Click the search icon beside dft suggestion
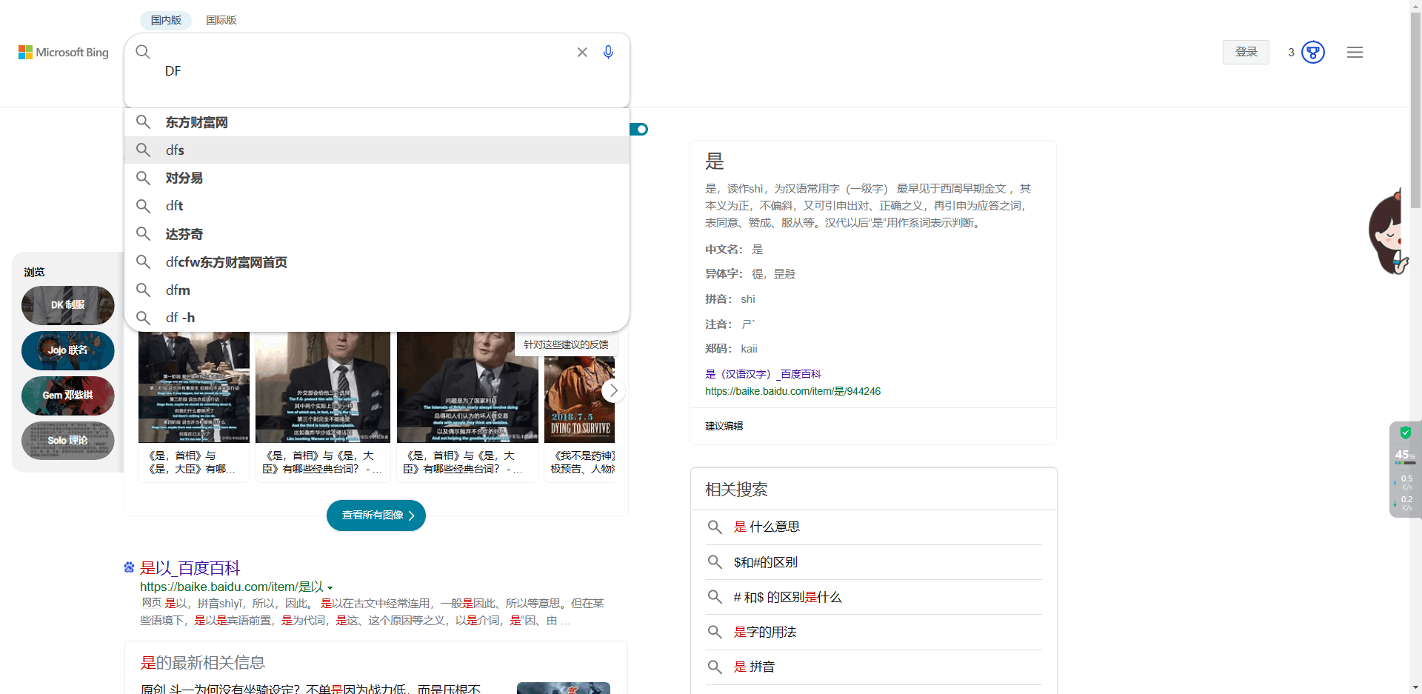 click(143, 206)
